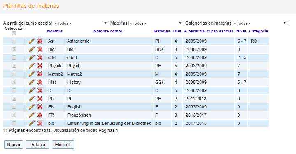Sort by Nombre compl. column header
The height and width of the screenshot is (154, 296).
tap(108, 31)
